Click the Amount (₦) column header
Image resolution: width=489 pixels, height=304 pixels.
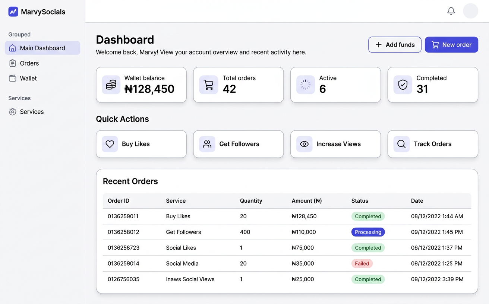[306, 201]
